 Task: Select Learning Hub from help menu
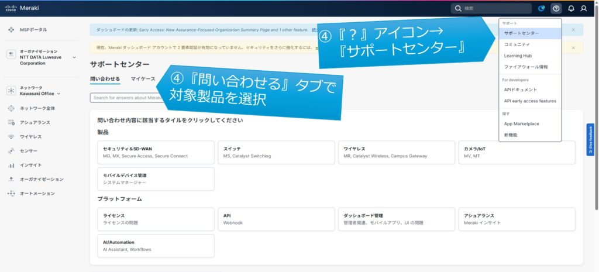[x=518, y=56]
